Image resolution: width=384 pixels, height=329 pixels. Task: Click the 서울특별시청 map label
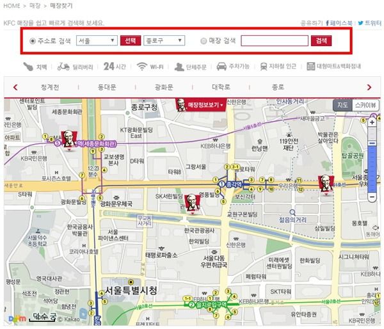pyautogui.click(x=131, y=291)
